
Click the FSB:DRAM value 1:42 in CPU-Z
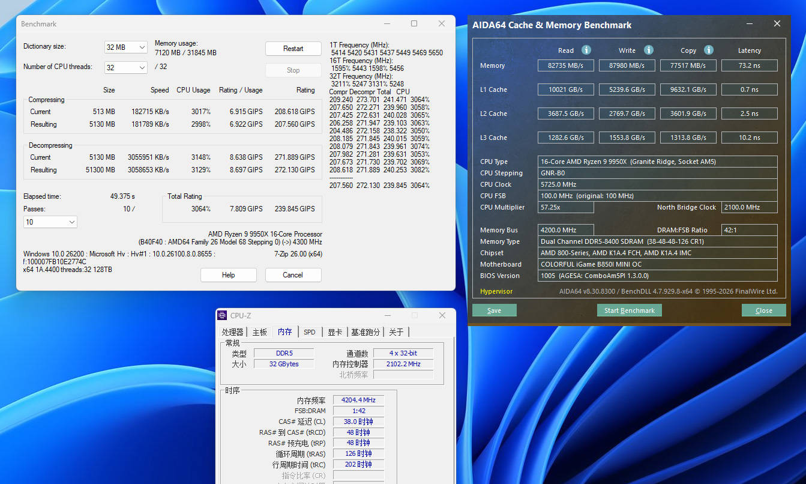359,411
